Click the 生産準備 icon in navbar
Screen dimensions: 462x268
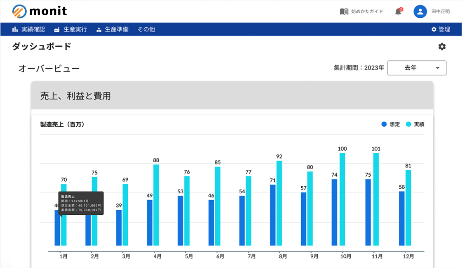tap(98, 30)
